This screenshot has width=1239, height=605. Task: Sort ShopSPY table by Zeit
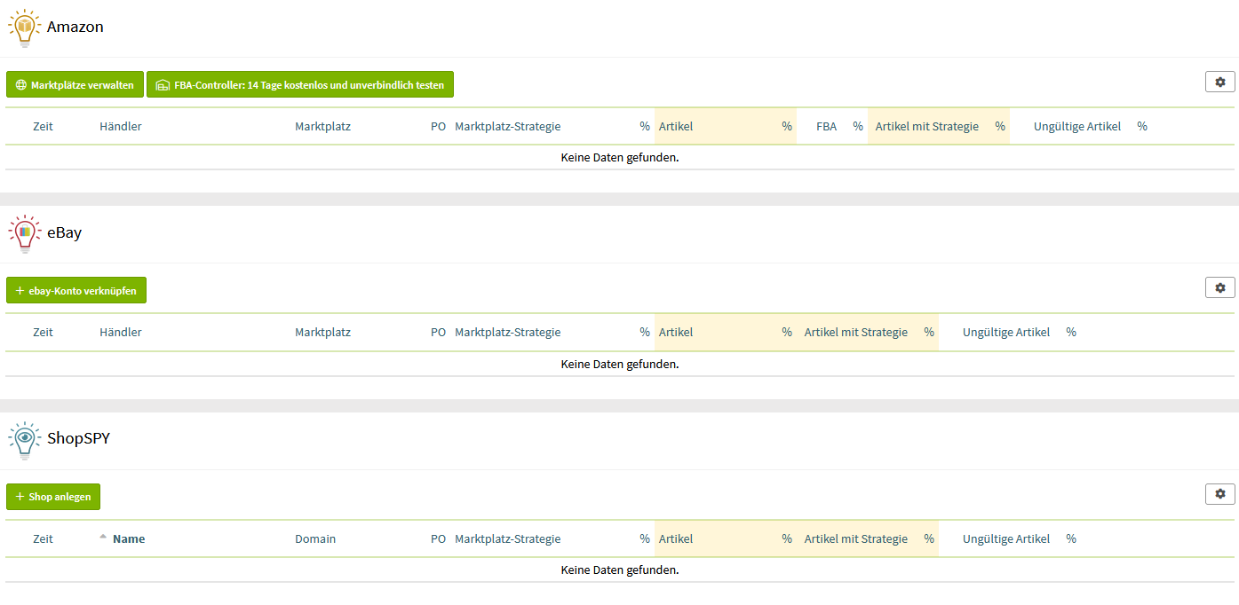click(x=43, y=539)
